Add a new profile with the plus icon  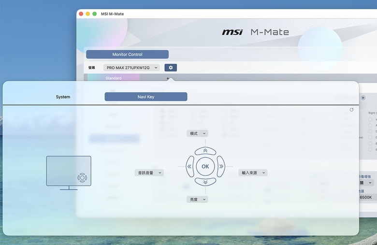click(168, 78)
